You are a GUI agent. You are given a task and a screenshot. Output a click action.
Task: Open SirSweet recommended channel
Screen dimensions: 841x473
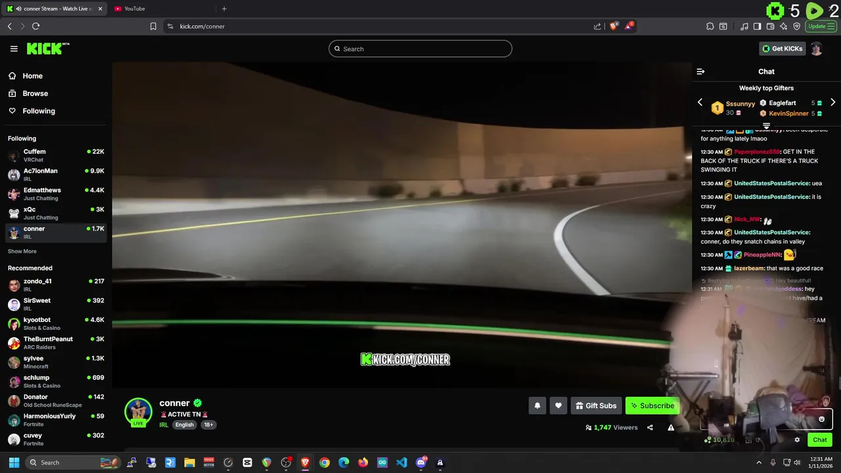pos(56,304)
